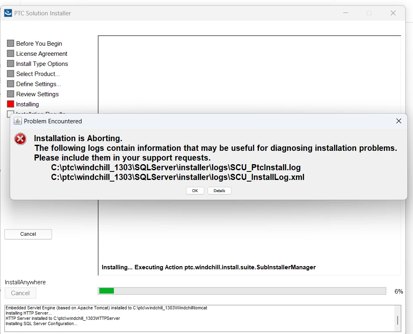Click the Executing Action SubInstallerManager status text

click(209, 267)
